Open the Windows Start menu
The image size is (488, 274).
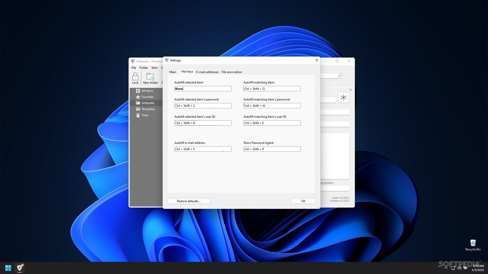(x=8, y=268)
